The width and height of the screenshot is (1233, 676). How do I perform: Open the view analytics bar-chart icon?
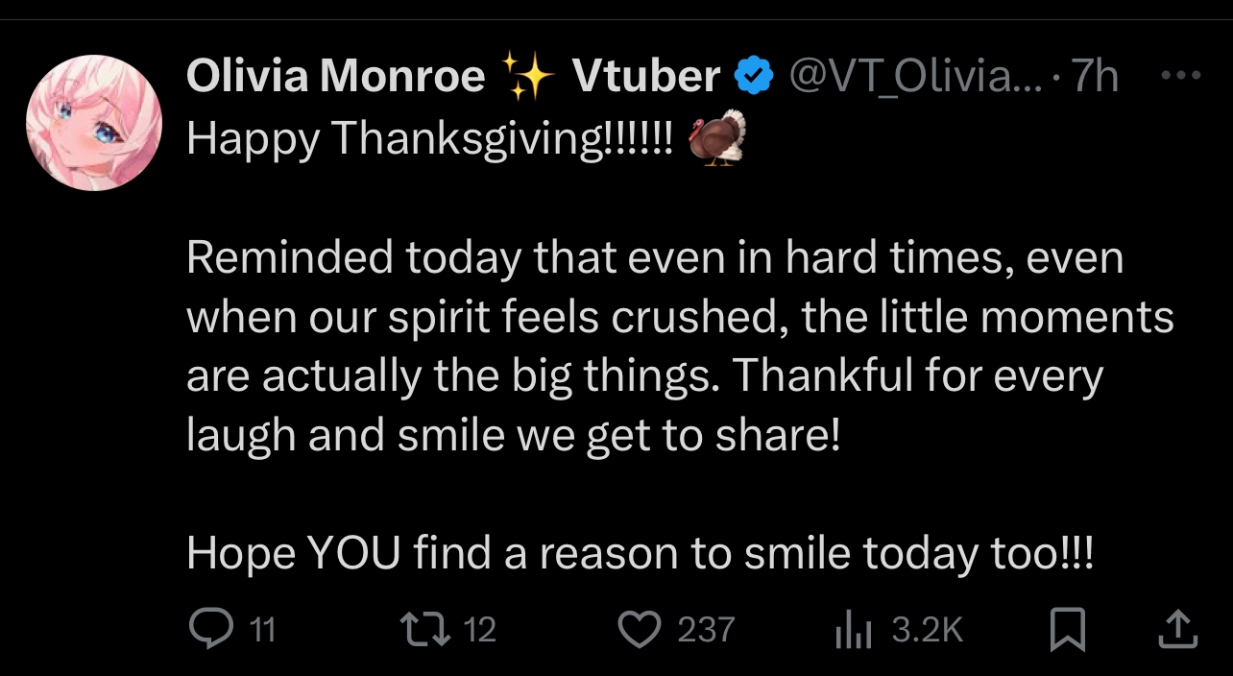(x=853, y=629)
